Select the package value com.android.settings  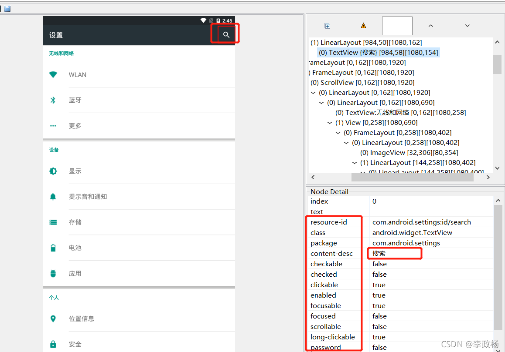406,243
